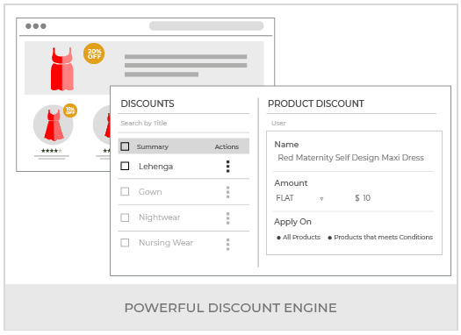461x335 pixels.
Task: Click the 10% OFF badge
Action: point(70,110)
